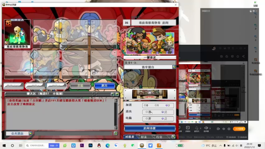Screen dimensions: 265x149
Task: Click the 一键设定 button
Action: pos(150,57)
